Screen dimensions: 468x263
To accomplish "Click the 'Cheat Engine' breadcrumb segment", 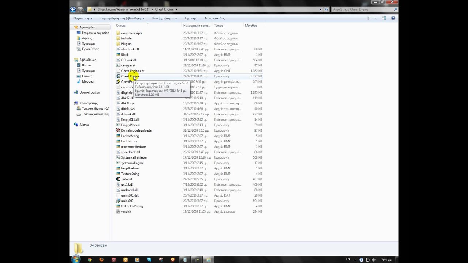I will (x=164, y=9).
